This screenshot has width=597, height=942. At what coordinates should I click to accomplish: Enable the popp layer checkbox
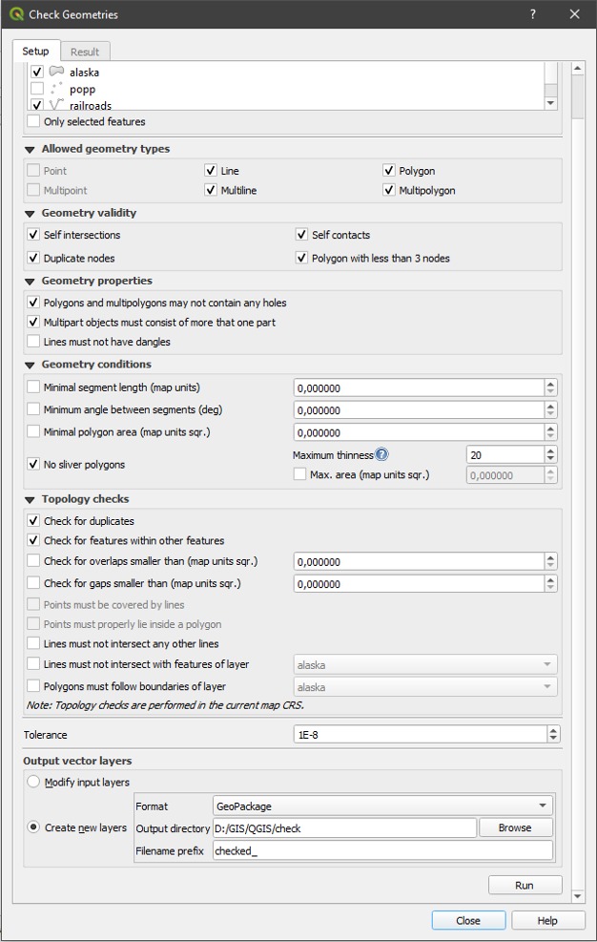coord(36,89)
